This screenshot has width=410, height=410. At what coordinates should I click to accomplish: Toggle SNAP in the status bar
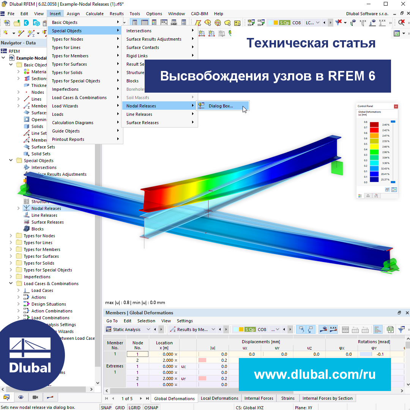click(106, 407)
